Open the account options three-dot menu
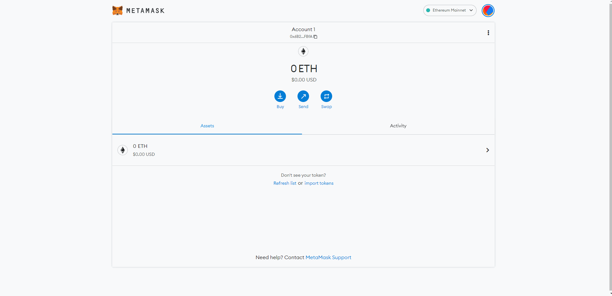This screenshot has width=612, height=296. pyautogui.click(x=488, y=33)
